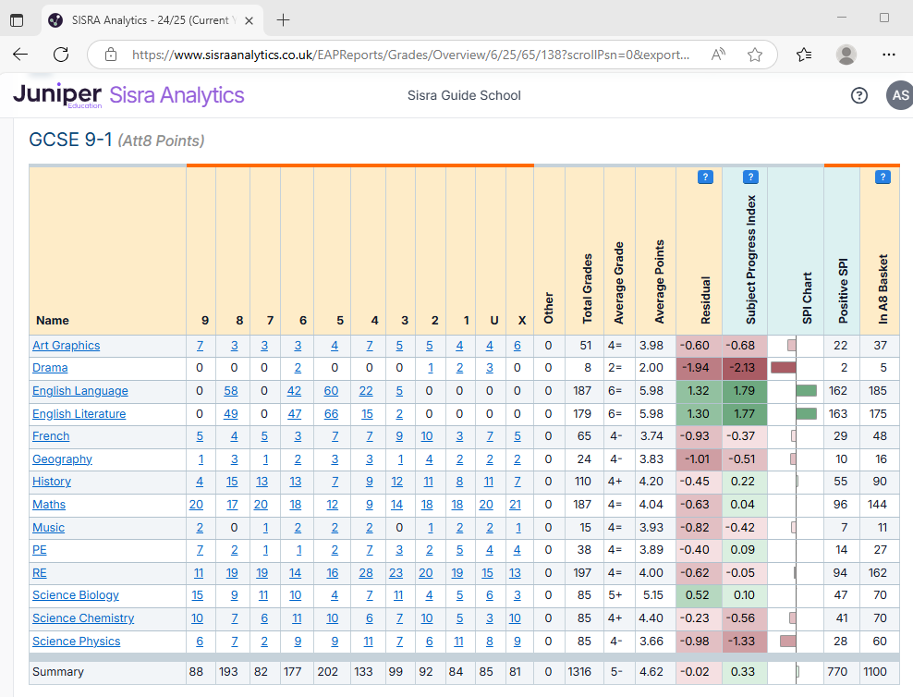The height and width of the screenshot is (697, 913).
Task: Open the AS account avatar menu
Action: tap(899, 95)
